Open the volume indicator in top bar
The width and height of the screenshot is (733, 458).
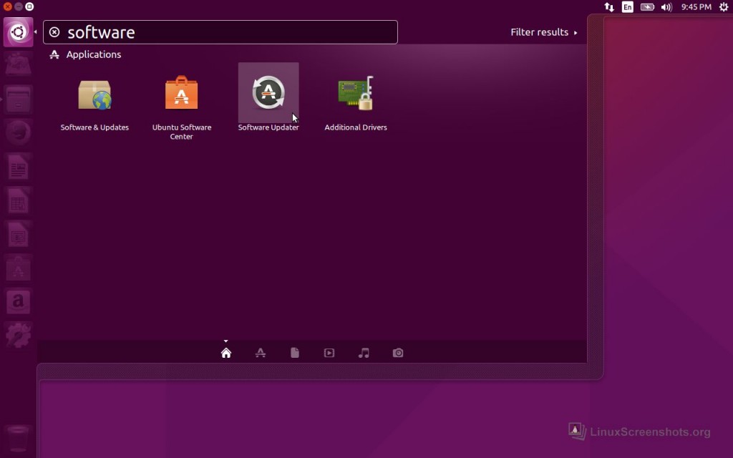point(666,7)
